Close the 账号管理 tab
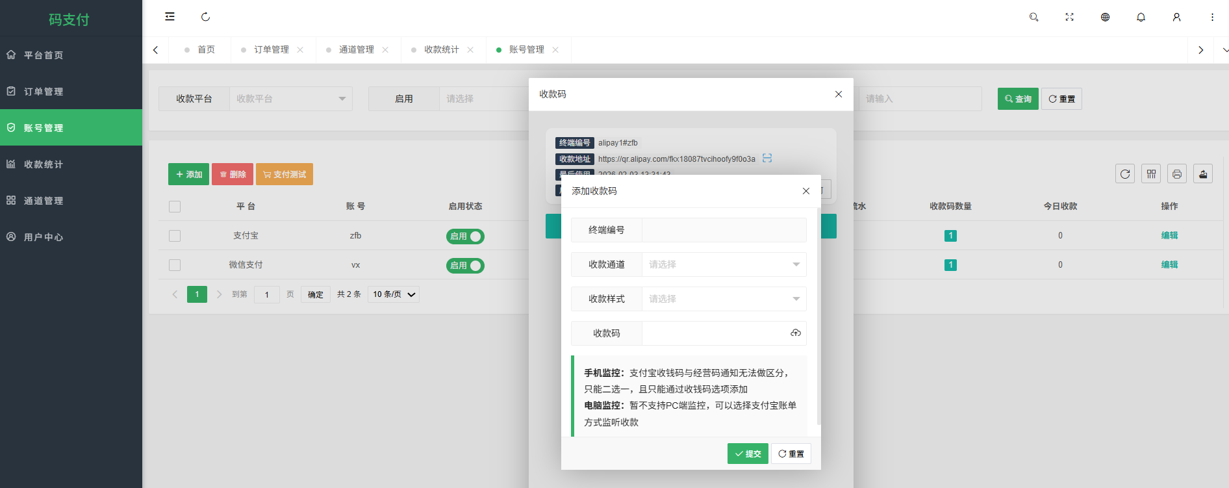Screen dimensions: 1229x488 [555, 50]
